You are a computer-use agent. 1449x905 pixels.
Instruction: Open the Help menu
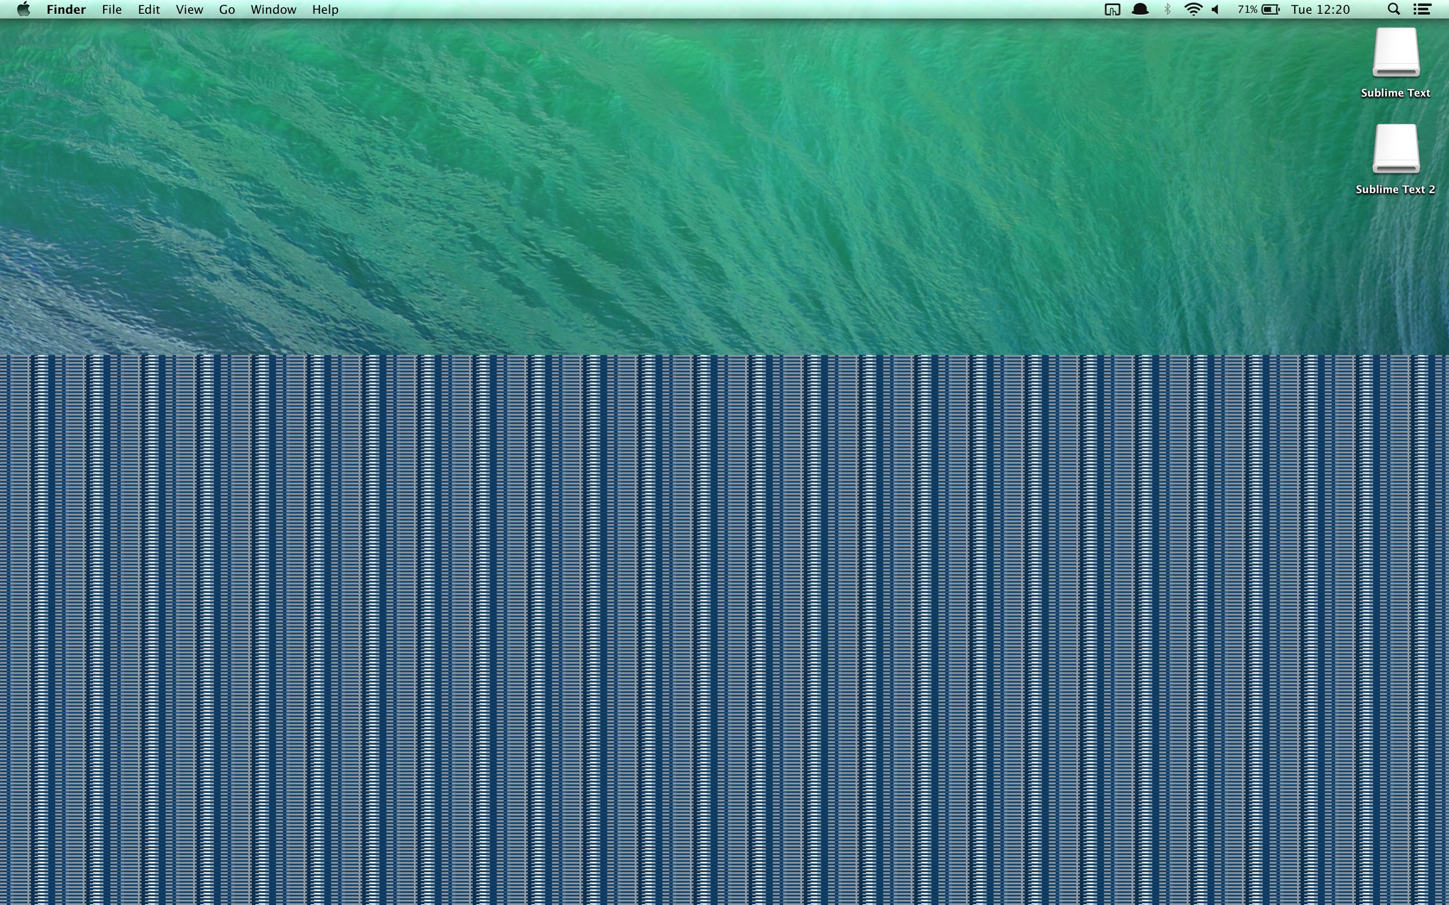(325, 9)
